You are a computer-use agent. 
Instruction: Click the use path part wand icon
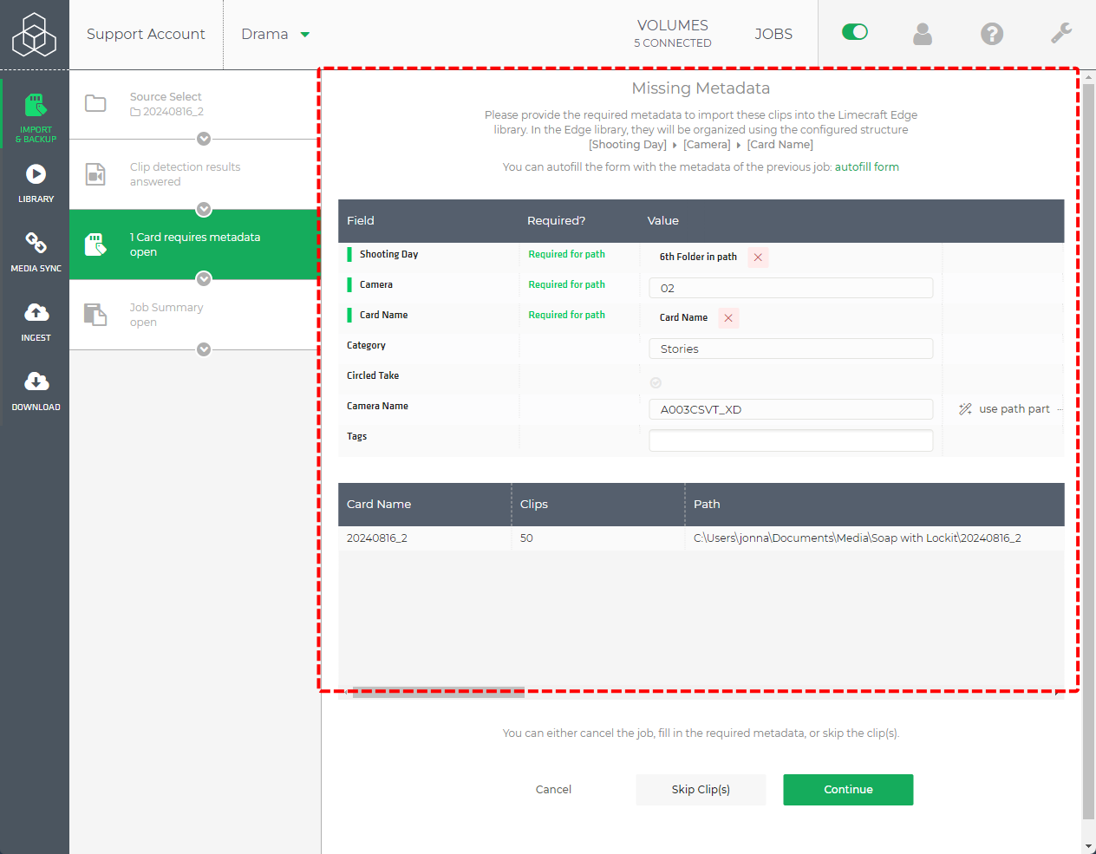[x=965, y=409]
